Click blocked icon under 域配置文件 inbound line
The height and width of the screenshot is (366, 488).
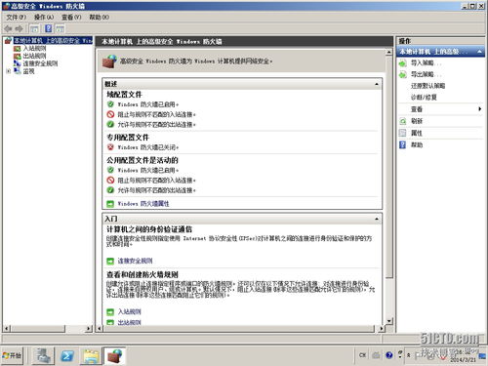110,114
